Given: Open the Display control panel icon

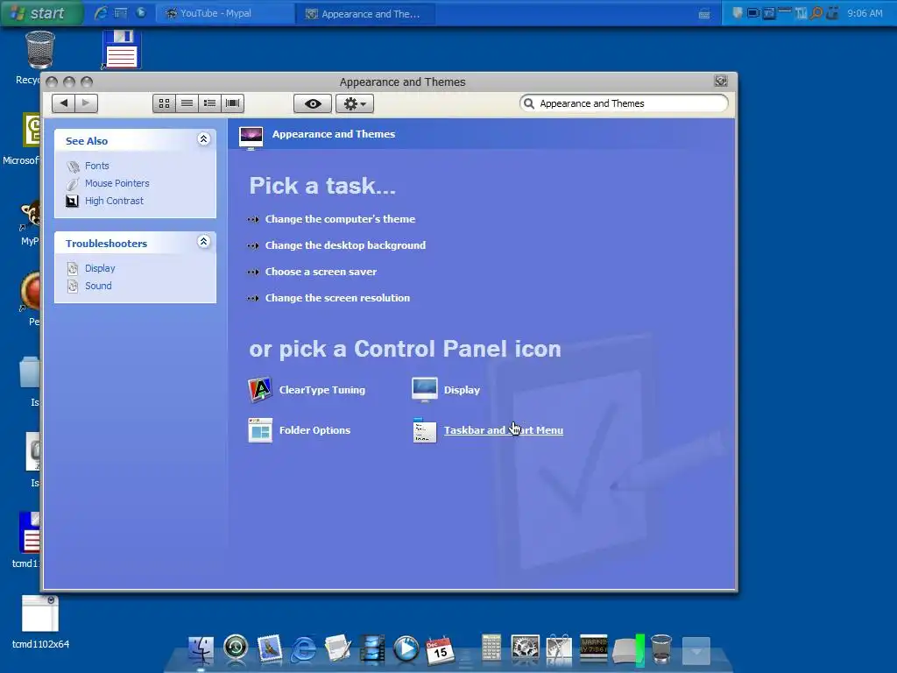Looking at the screenshot, I should click(x=425, y=390).
